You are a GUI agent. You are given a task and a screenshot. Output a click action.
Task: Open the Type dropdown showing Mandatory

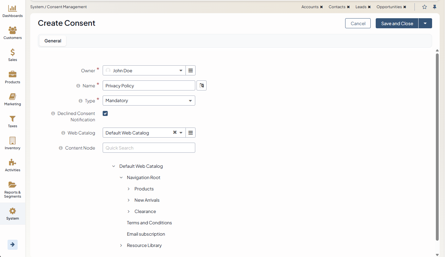click(149, 101)
